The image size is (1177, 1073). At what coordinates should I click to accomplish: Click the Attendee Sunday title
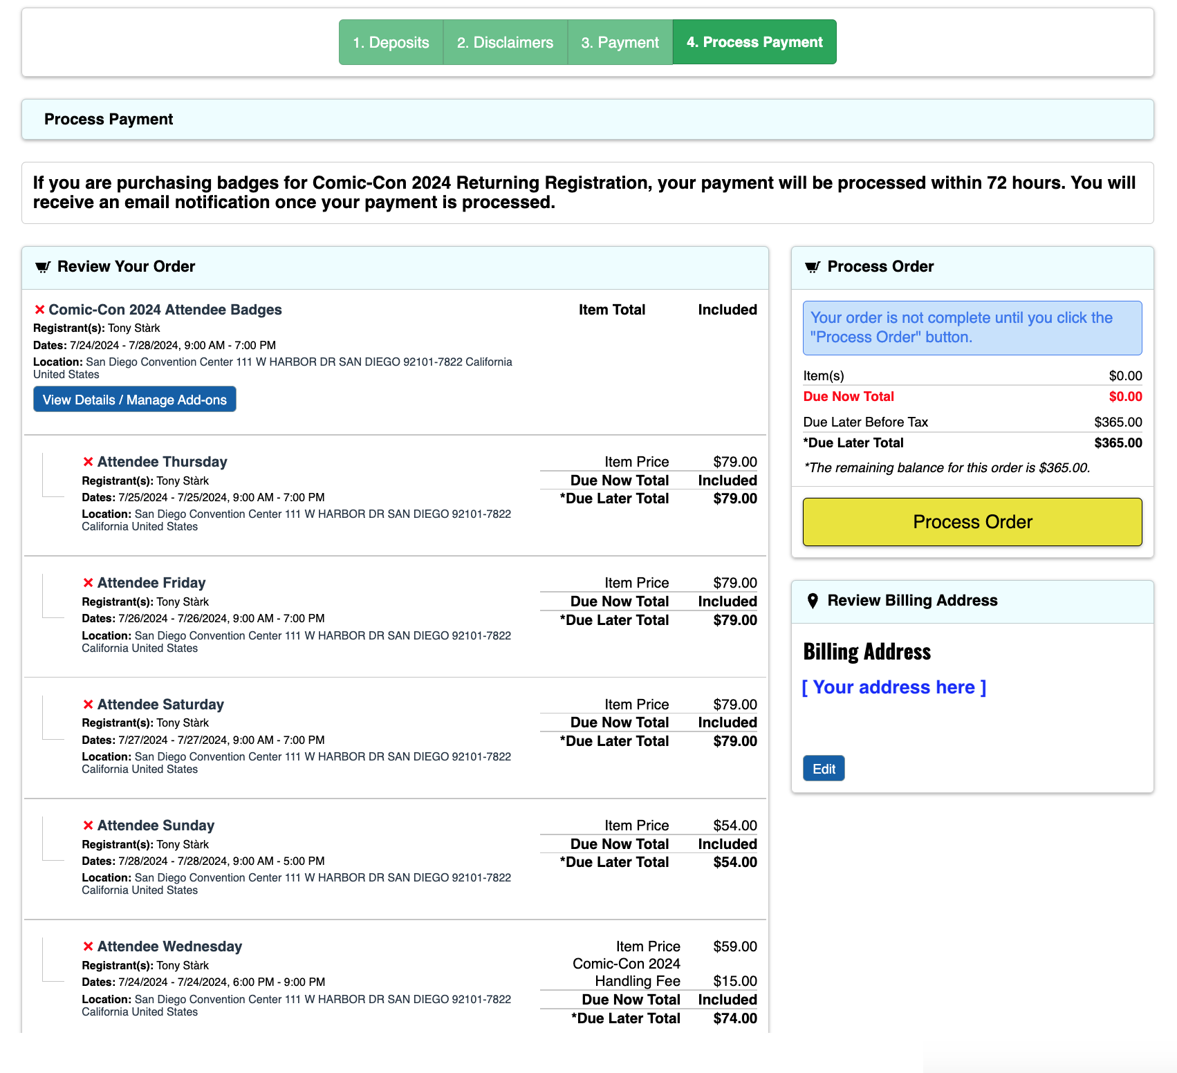[156, 825]
